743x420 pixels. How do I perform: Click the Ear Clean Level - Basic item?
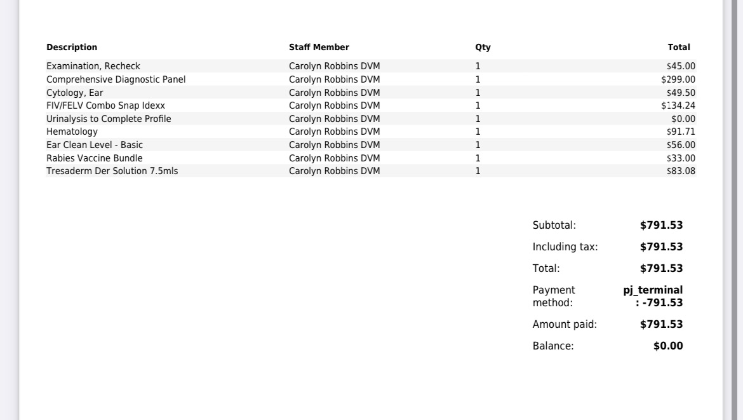pos(95,145)
